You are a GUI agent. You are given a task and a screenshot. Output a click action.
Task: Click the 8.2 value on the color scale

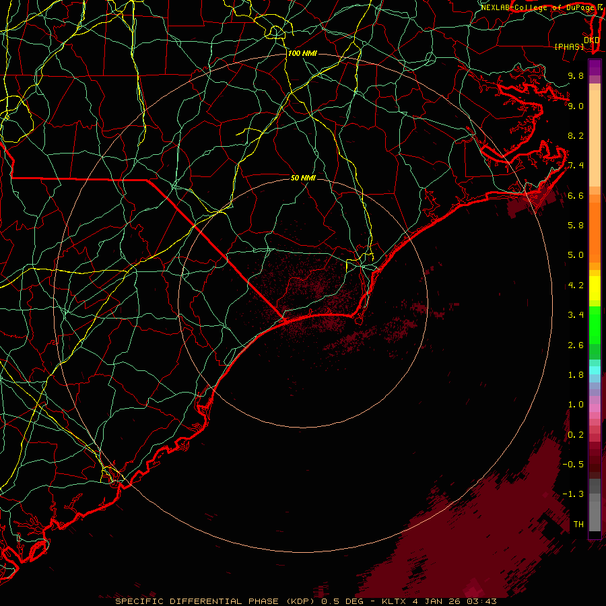click(x=576, y=135)
